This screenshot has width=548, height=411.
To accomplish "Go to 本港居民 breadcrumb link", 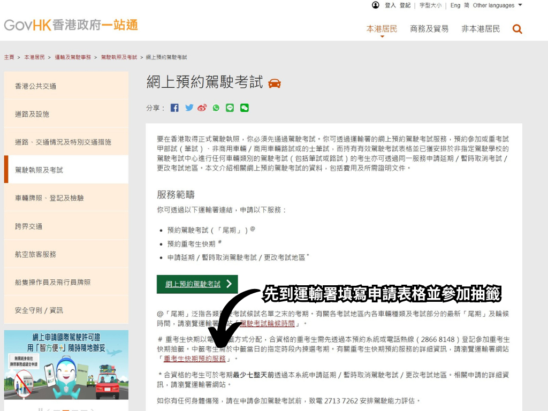I will pyautogui.click(x=34, y=57).
